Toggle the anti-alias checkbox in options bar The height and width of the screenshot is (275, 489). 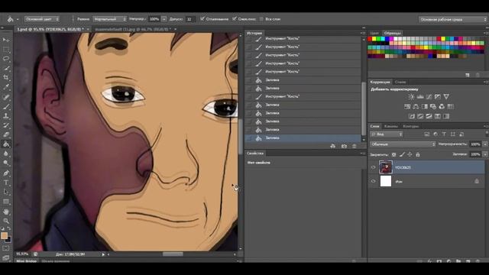pos(202,19)
